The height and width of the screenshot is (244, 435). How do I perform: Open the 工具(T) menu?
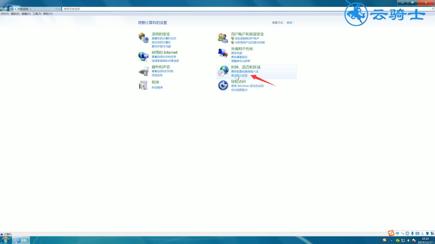[37, 14]
